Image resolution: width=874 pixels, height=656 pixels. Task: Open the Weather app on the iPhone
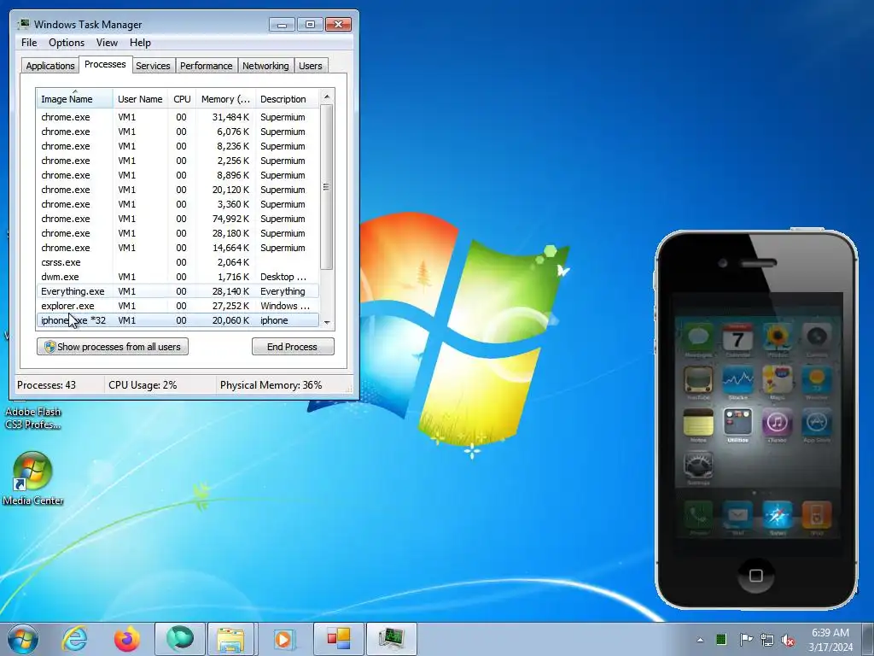[x=817, y=380]
